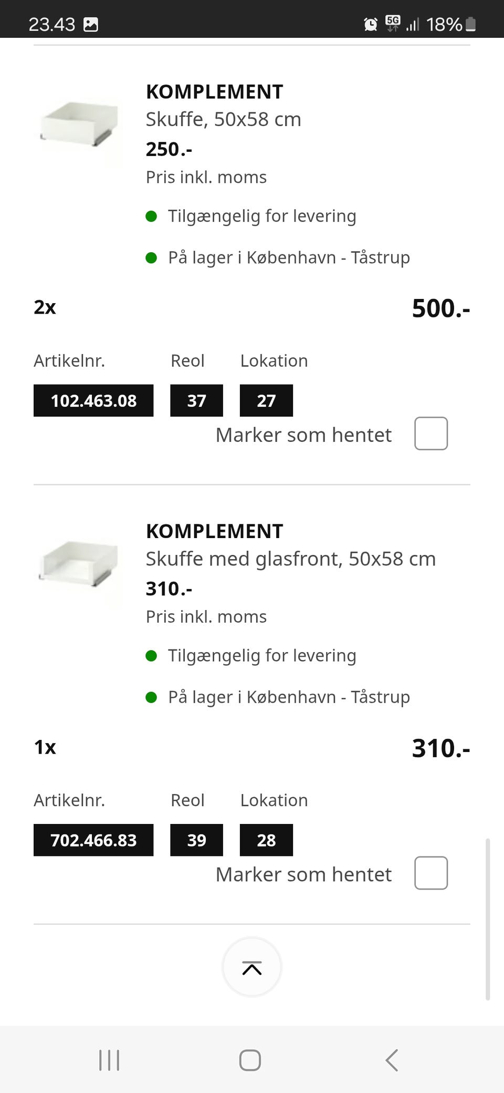Tap Lokation number 28 badge

266,840
